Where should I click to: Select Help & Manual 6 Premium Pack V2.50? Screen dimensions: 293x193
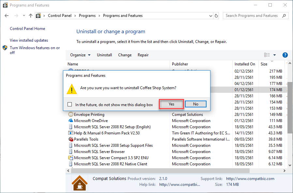[177, 133]
